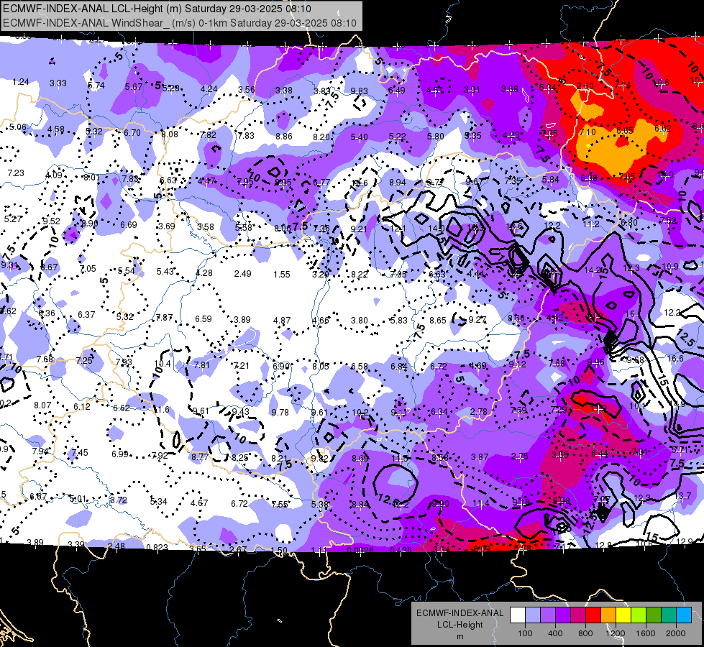
Task: Click the wind shear value 5.74
Action: (x=96, y=86)
